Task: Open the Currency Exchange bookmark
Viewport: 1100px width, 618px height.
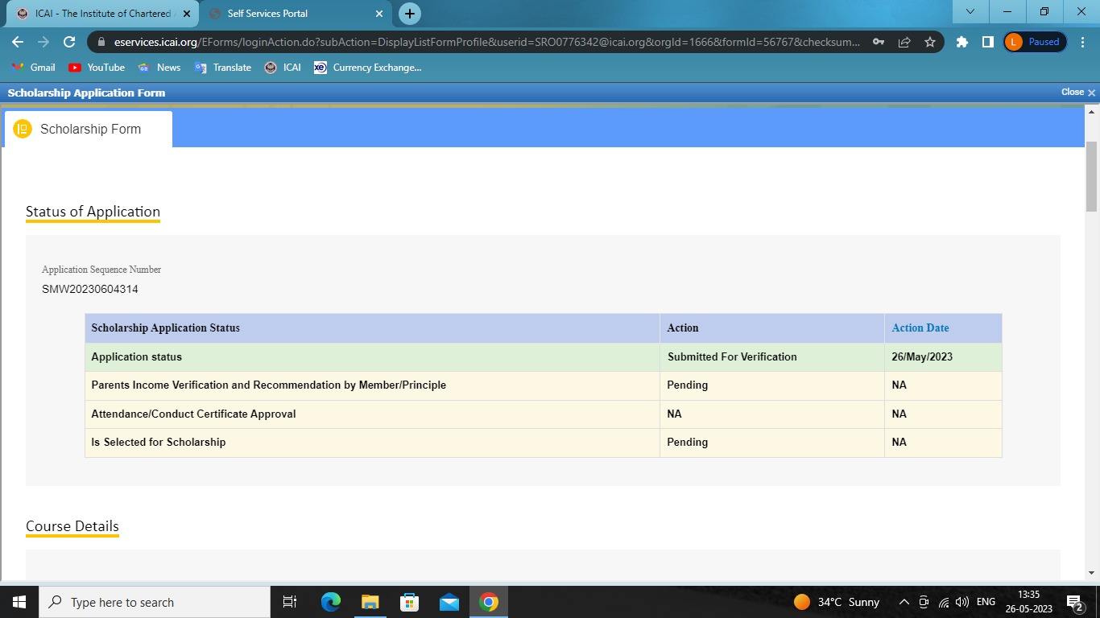Action: (x=367, y=68)
